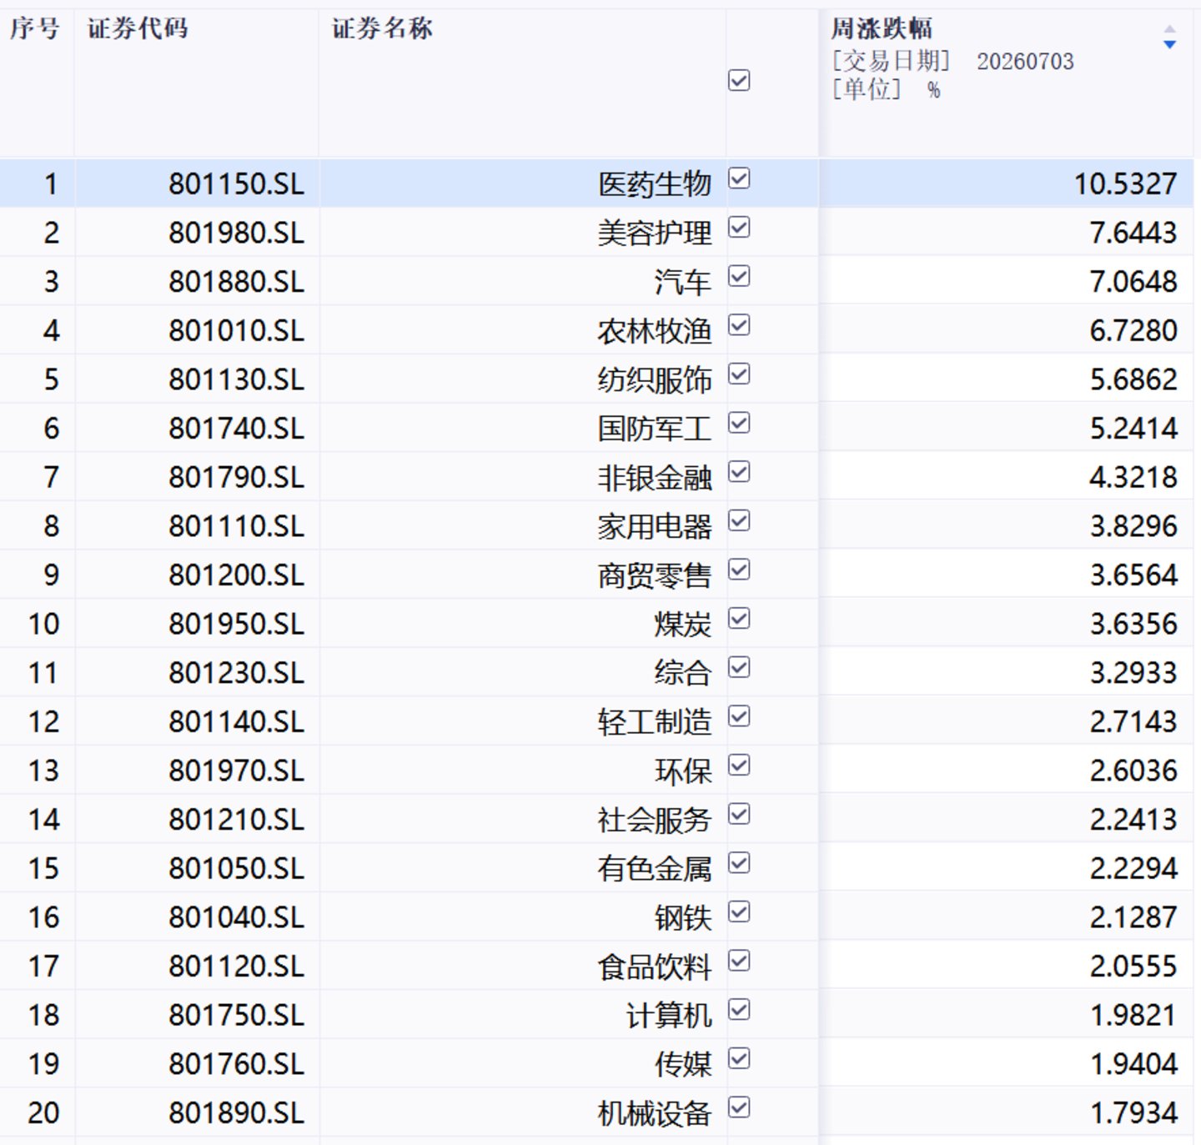Image resolution: width=1201 pixels, height=1145 pixels.
Task: Toggle checkbox for 汽车 row
Action: [x=739, y=276]
